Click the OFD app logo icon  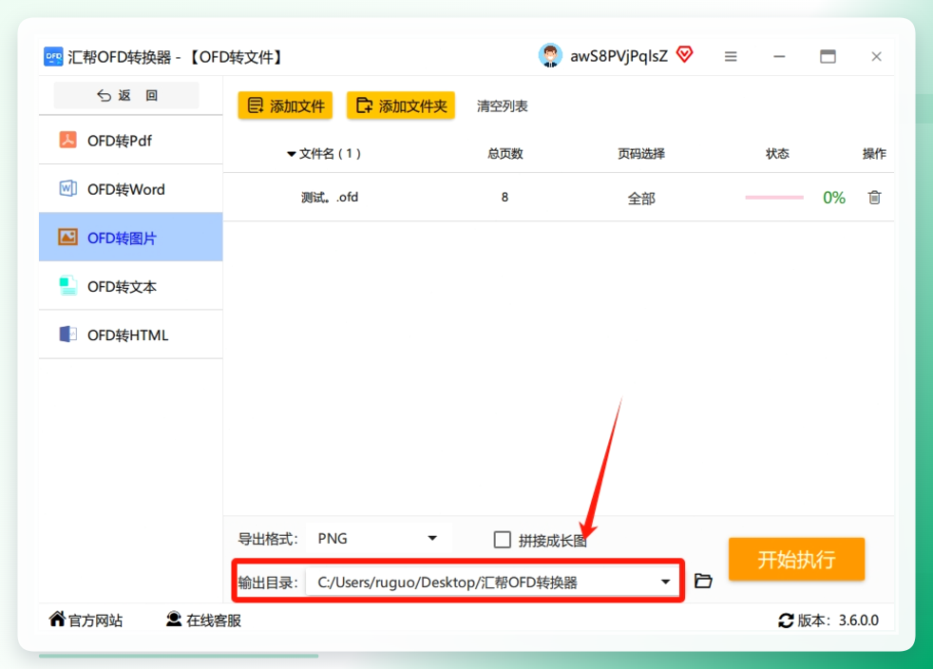coord(53,57)
